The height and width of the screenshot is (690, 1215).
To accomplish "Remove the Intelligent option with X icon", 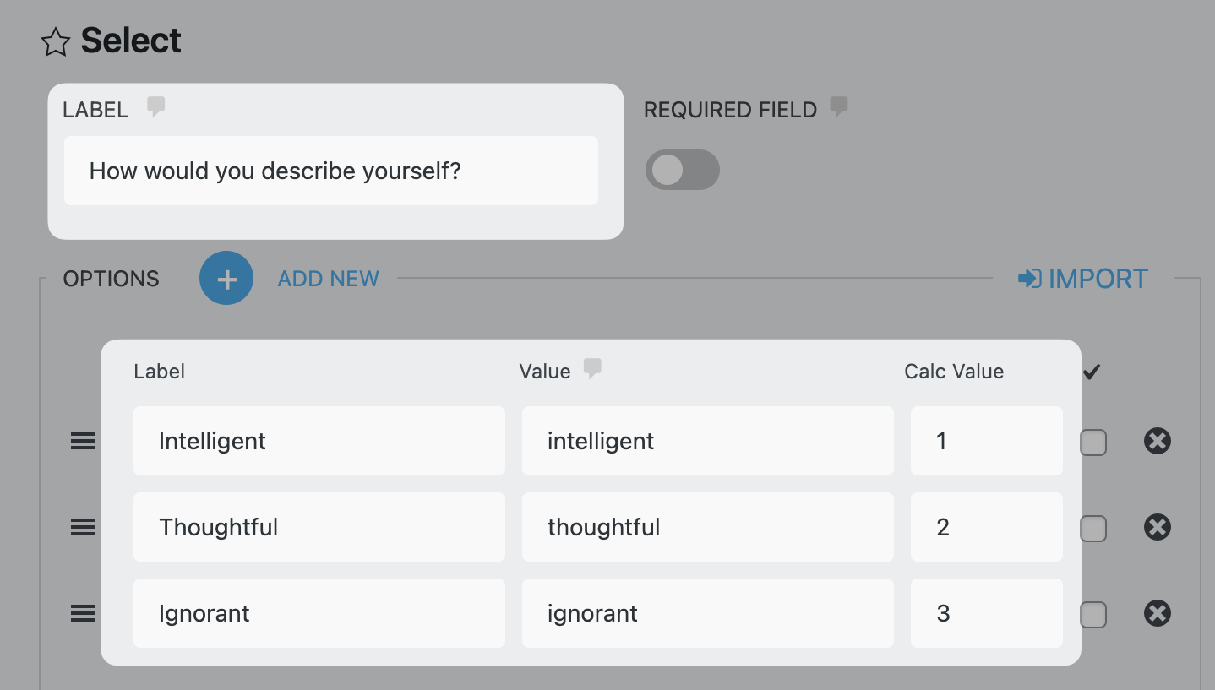I will (1157, 441).
